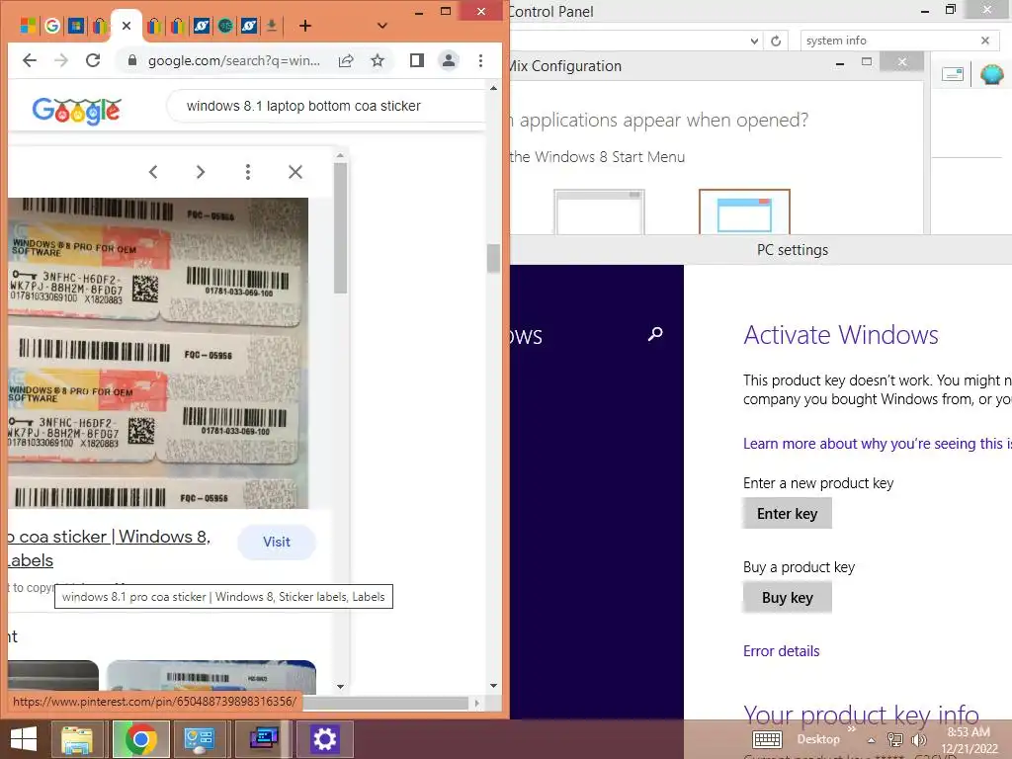Viewport: 1012px width, 759px height.
Task: Show hidden system tray icons
Action: coord(872,740)
